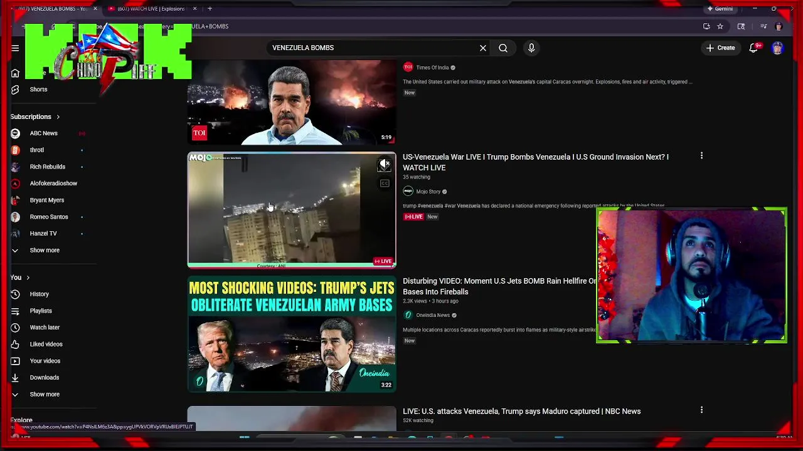Click the '35 watching' text
The width and height of the screenshot is (803, 451).
tap(417, 177)
